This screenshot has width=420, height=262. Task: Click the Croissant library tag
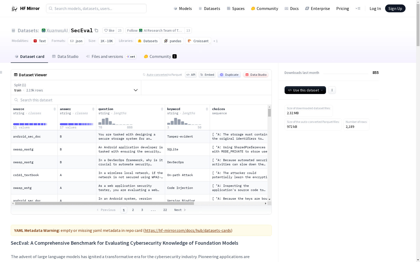pos(198,41)
